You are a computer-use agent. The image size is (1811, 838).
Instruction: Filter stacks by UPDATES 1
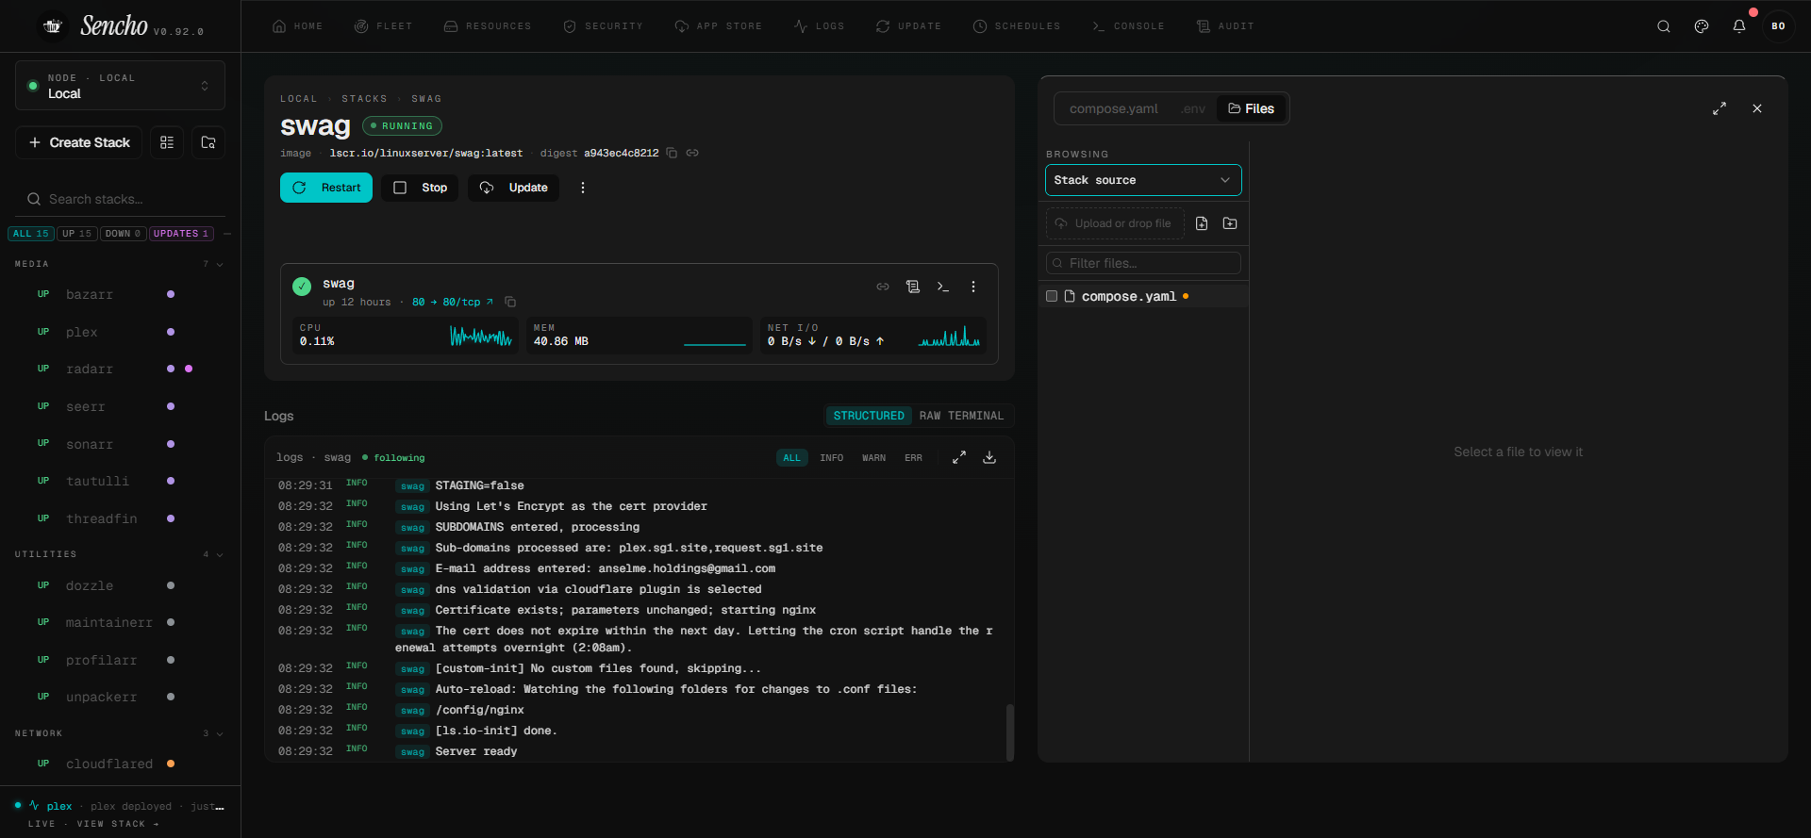[x=181, y=234]
